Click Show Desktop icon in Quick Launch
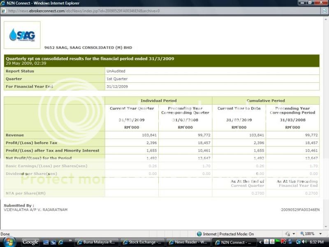Image resolution: width=329 pixels, height=247 pixels. [46, 242]
